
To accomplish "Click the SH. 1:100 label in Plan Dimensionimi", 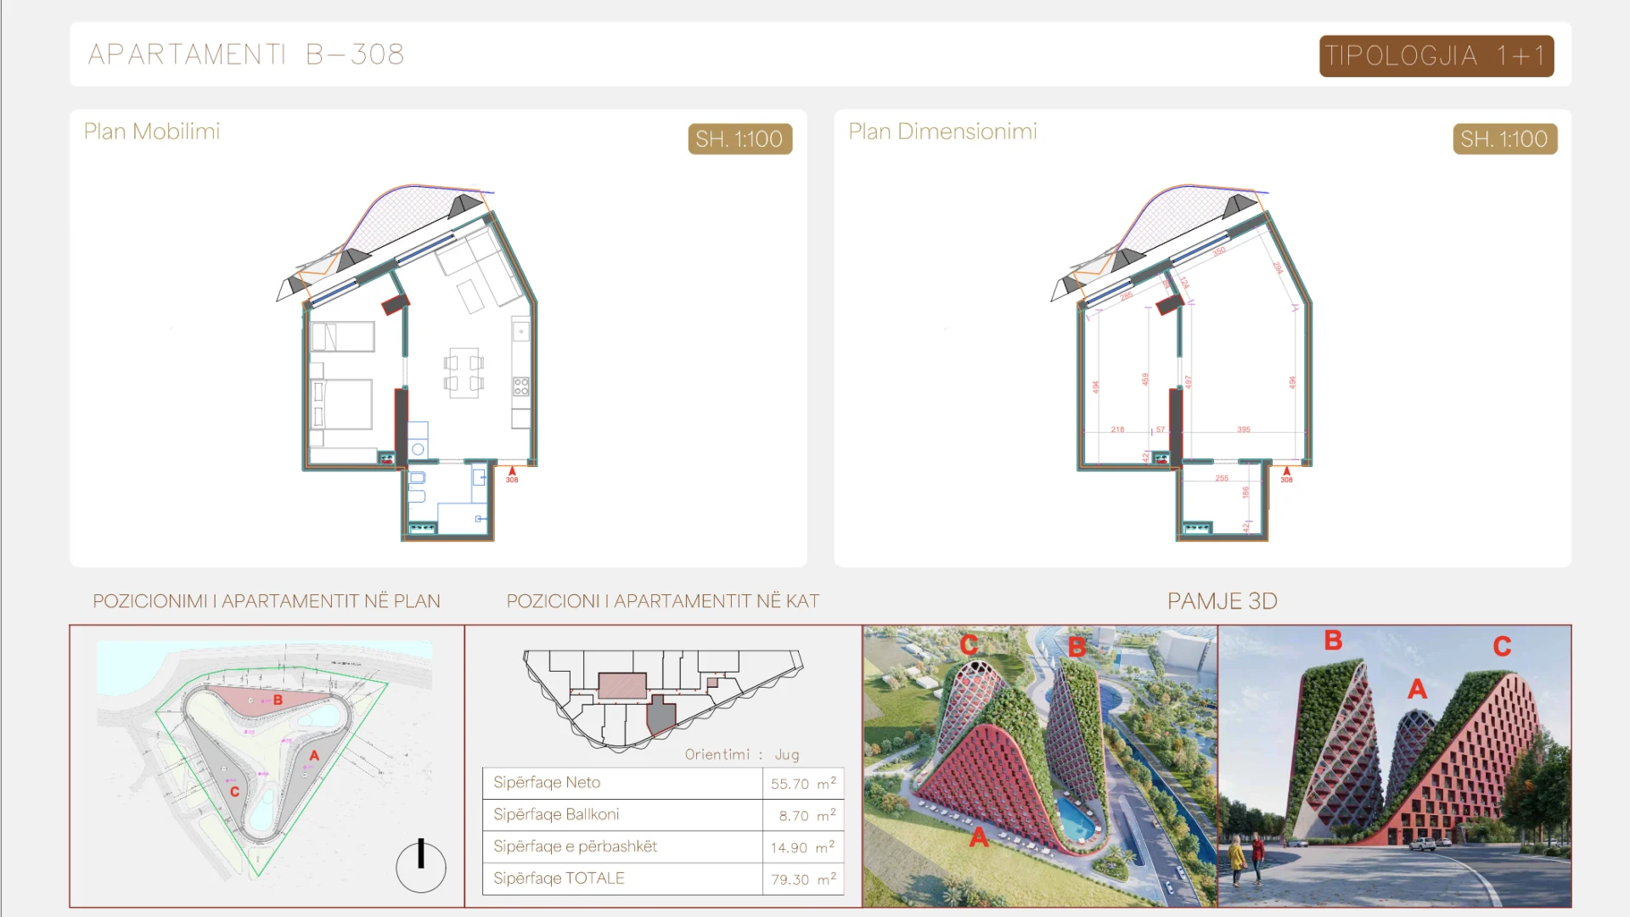I will (1504, 139).
